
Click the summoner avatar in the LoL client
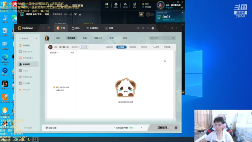[x=161, y=5]
